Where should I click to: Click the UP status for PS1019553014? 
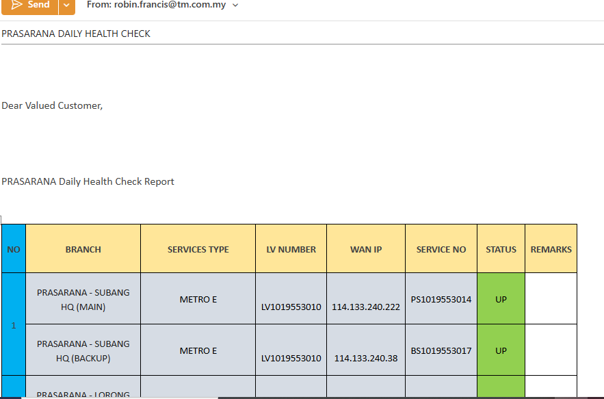pos(501,299)
